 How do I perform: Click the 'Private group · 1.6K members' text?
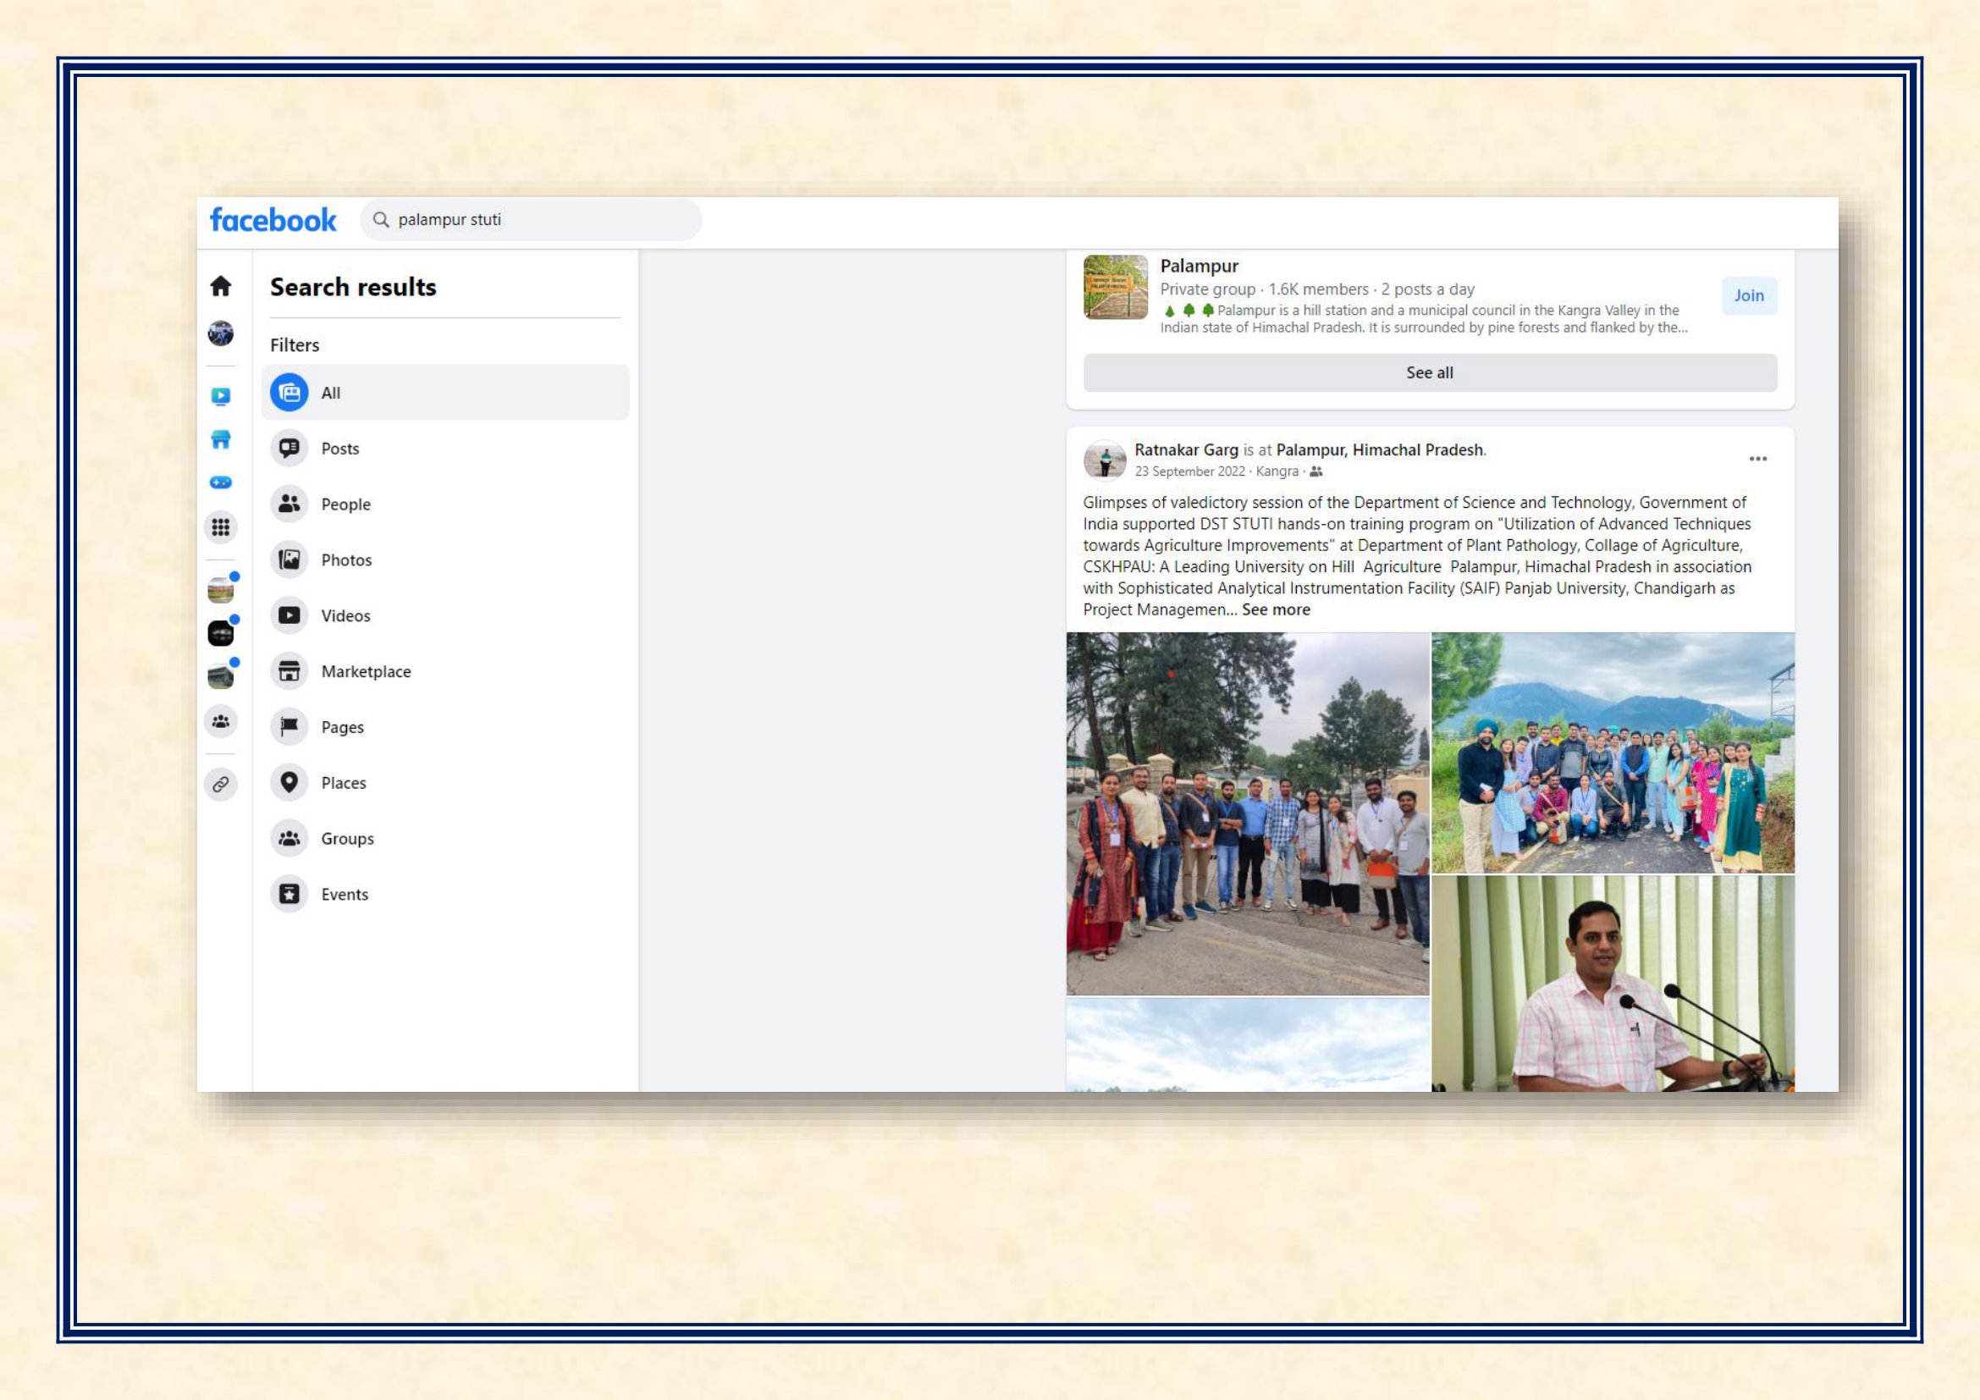1263,289
